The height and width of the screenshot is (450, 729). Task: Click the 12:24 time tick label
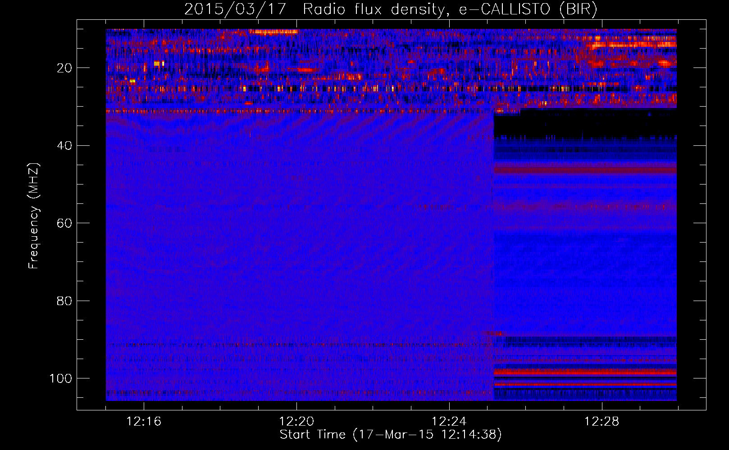click(x=449, y=422)
